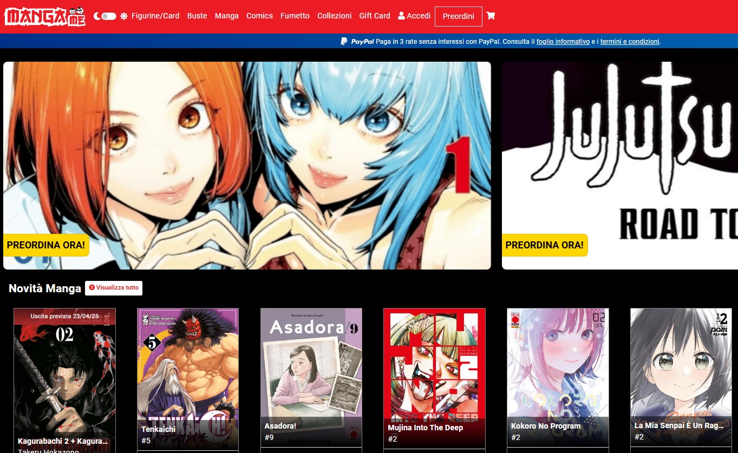Click Preordina Ora on the Jujutsu banner

545,245
